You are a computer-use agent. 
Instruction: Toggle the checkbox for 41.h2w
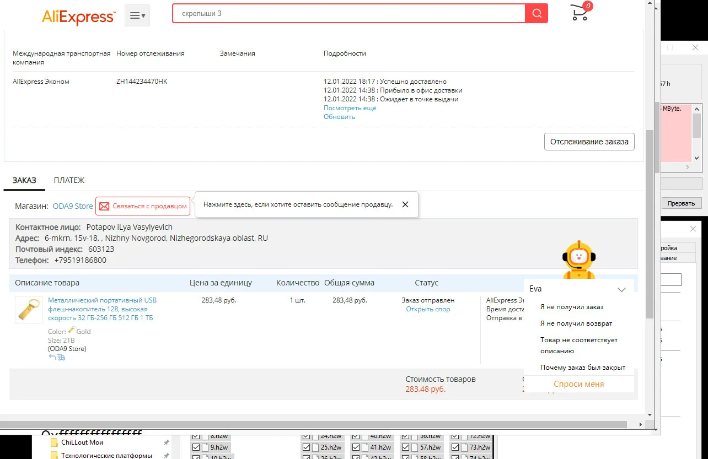(x=356, y=447)
